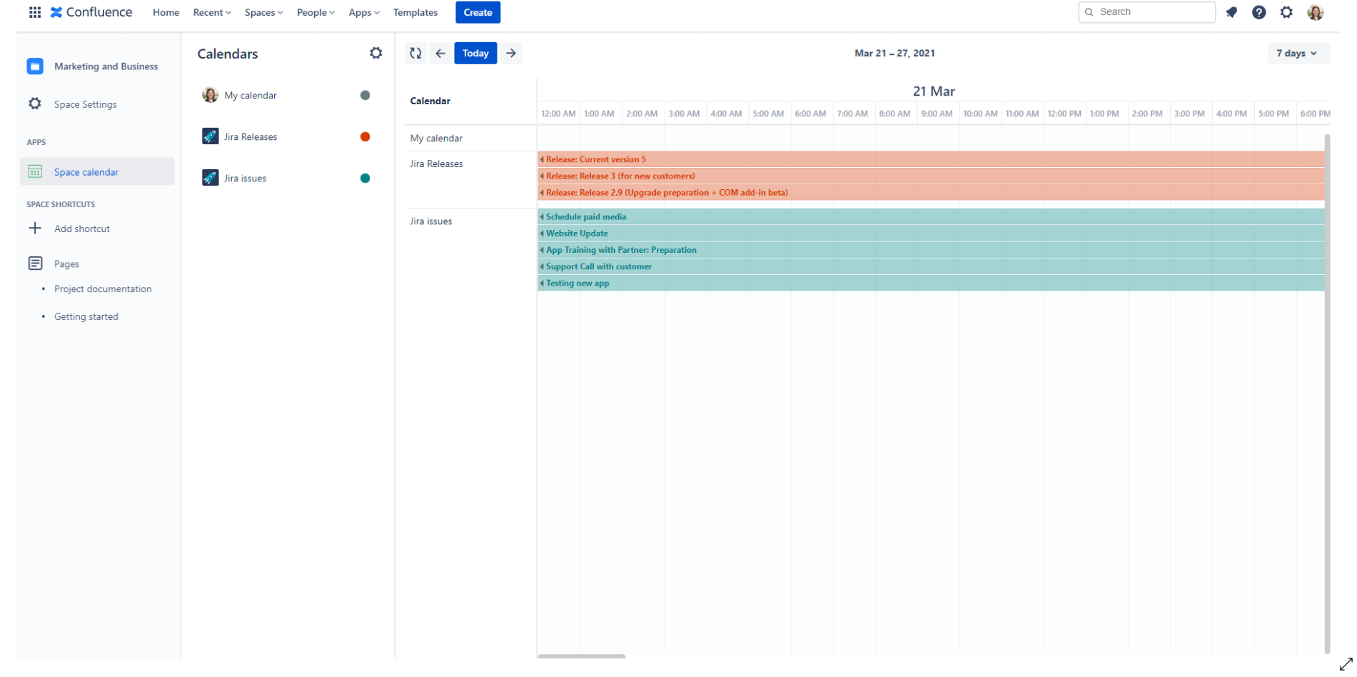This screenshot has width=1357, height=677.
Task: Open the notifications megaphone icon
Action: pyautogui.click(x=1231, y=12)
